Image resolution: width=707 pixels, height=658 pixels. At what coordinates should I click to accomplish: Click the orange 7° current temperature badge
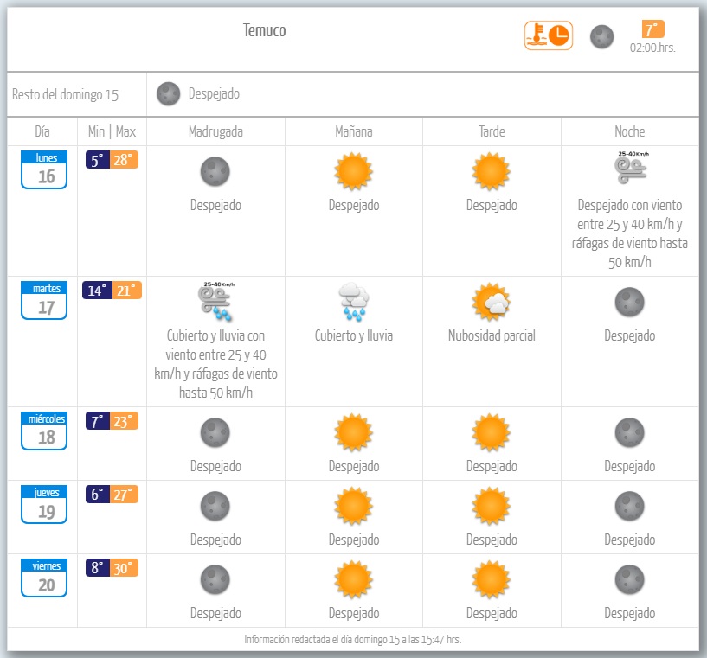(652, 29)
